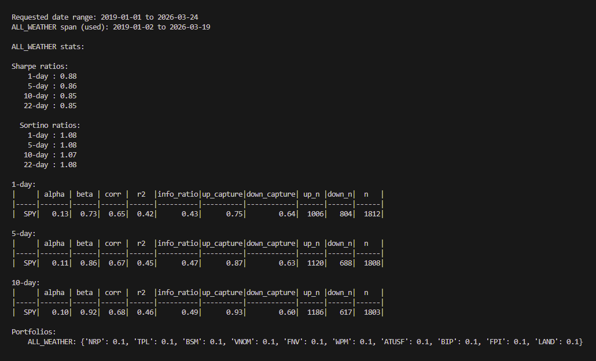Select n value 1808
Screen dimensions: 596x361
[372, 263]
